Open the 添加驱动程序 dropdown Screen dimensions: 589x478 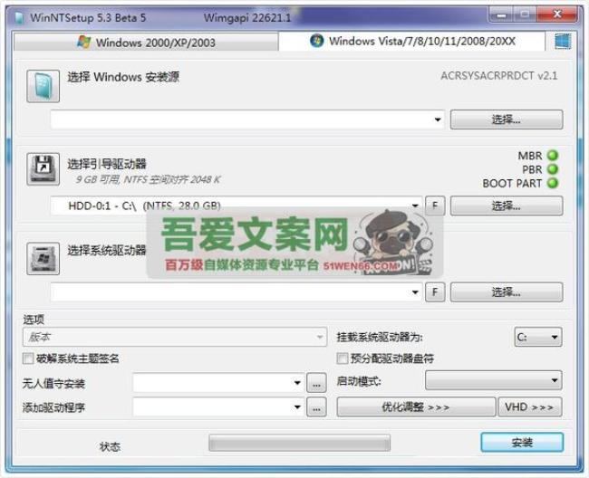pos(297,407)
